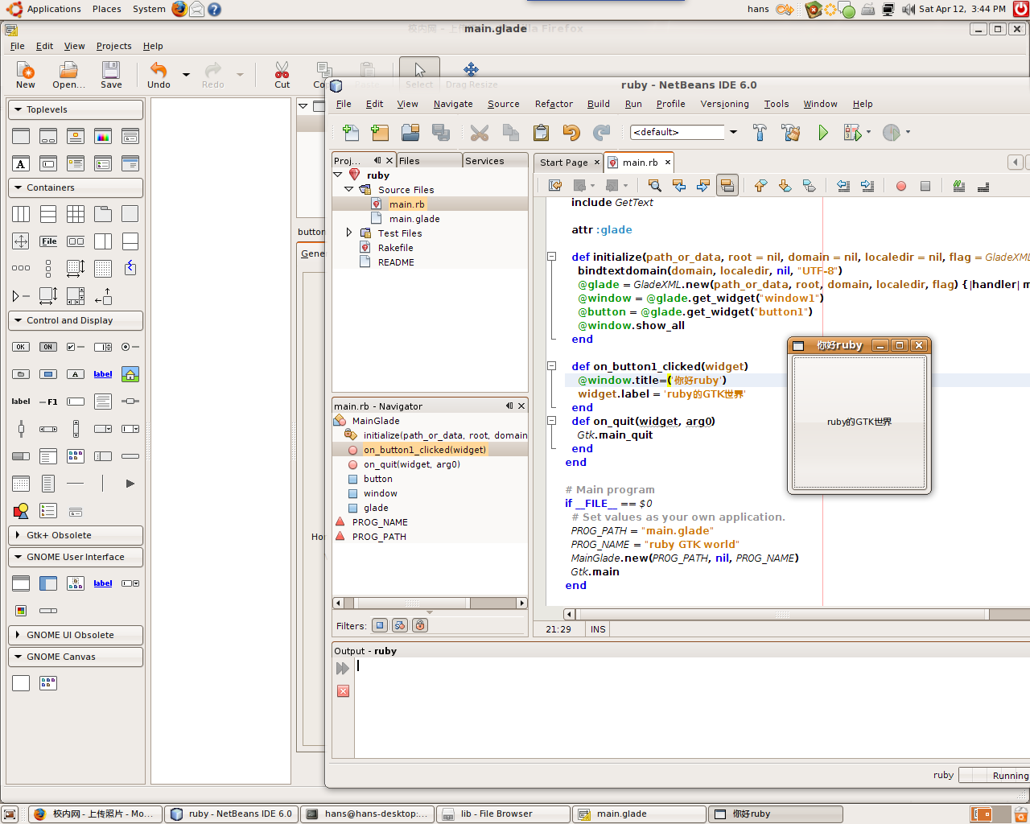Pick the Image widget in Glade palette
The image size is (1030, 824).
130,374
